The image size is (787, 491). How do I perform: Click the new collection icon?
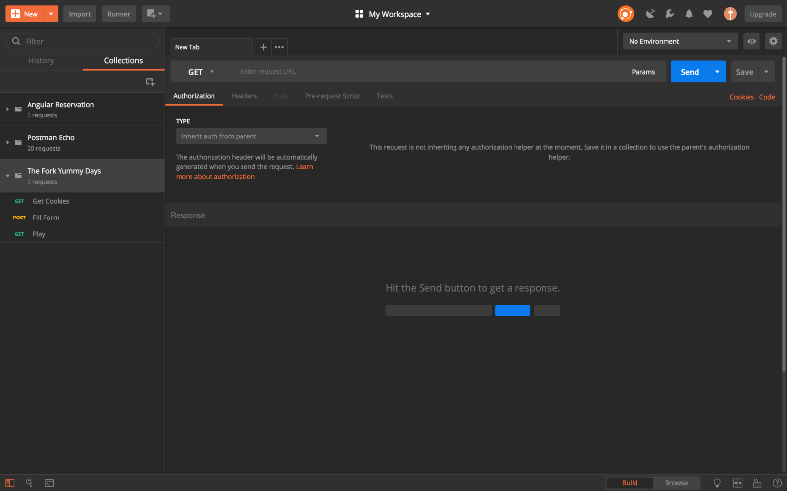pos(150,82)
